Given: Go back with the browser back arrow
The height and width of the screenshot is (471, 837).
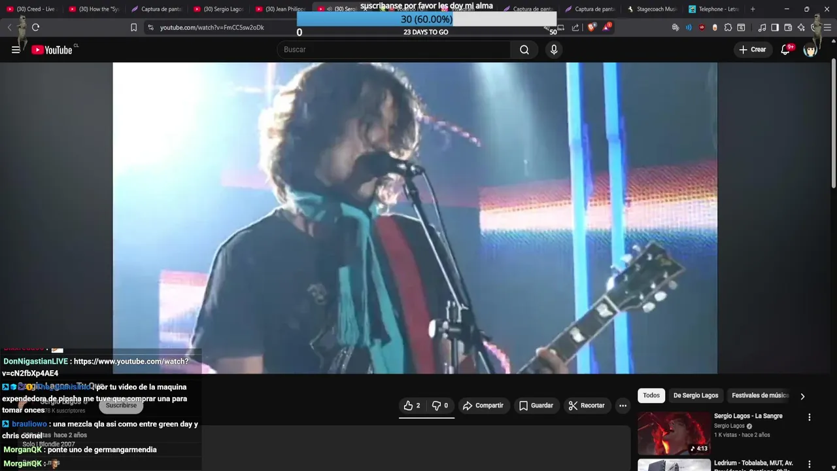Looking at the screenshot, I should coord(9,27).
